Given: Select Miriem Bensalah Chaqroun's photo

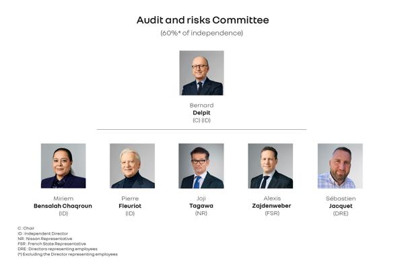Looking at the screenshot, I should tap(63, 166).
